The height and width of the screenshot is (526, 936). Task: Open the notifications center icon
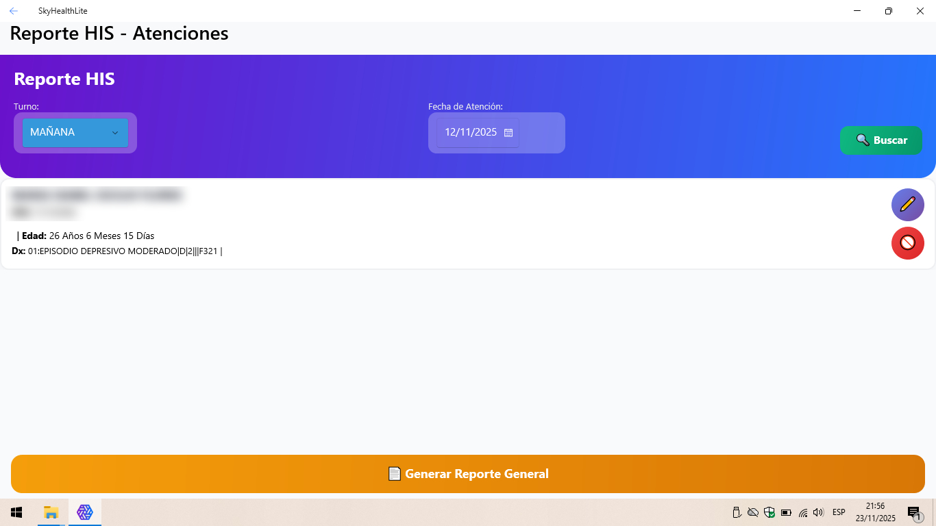pyautogui.click(x=913, y=512)
